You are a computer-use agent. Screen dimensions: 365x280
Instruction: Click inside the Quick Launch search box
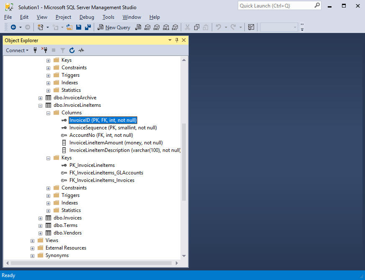pyautogui.click(x=275, y=6)
